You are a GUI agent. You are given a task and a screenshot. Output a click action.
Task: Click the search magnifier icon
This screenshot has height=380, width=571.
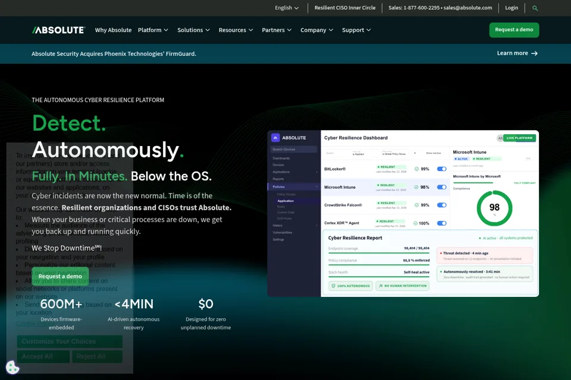click(535, 8)
